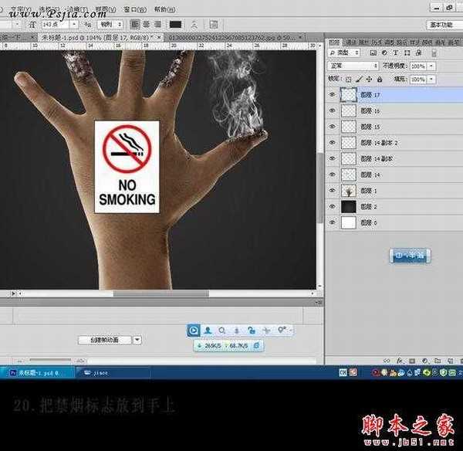Click the lock position icon
This screenshot has height=451, width=463.
369,79
